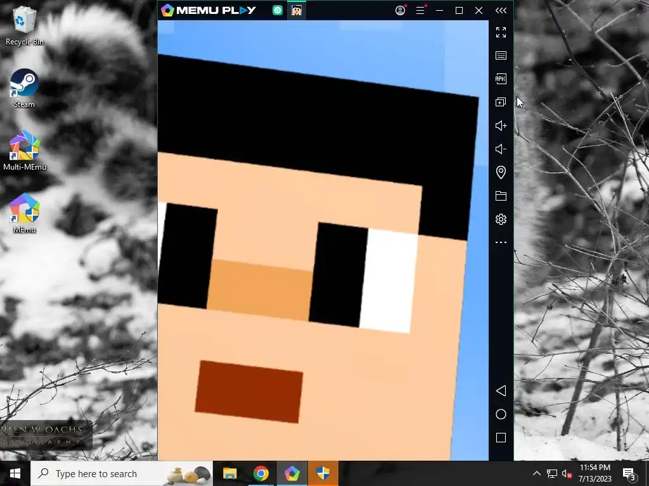Open File Explorer from the taskbar

pyautogui.click(x=229, y=473)
